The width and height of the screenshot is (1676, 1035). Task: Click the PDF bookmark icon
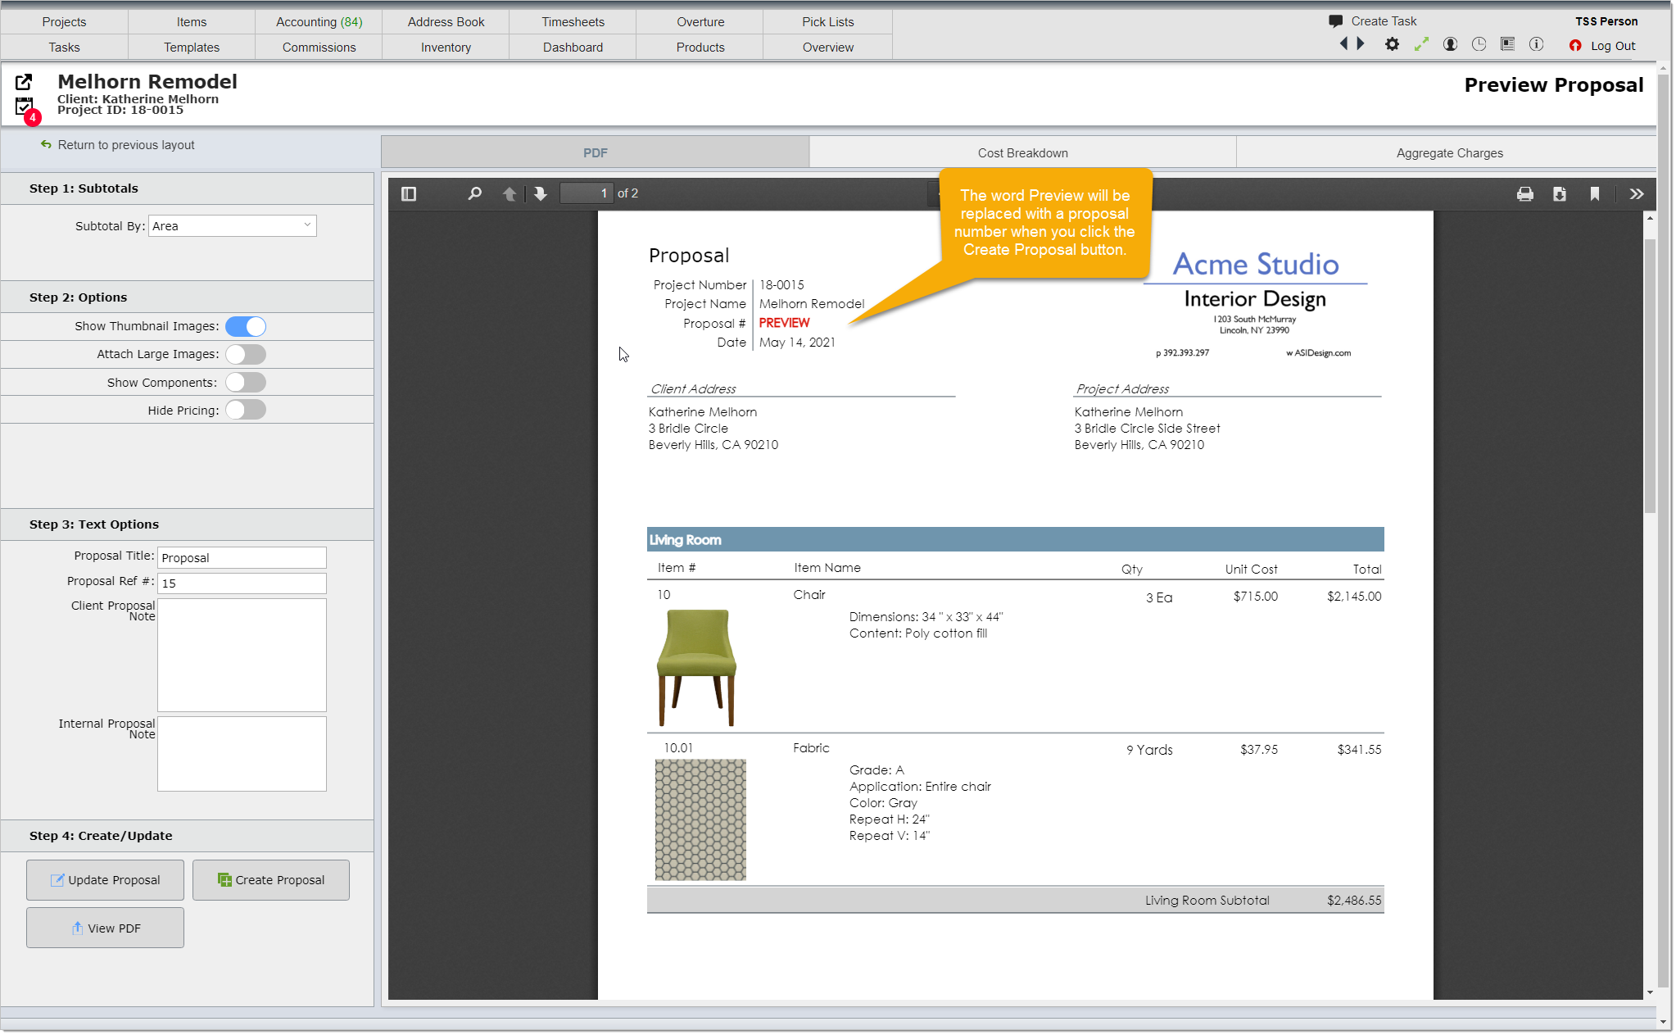click(x=1594, y=194)
